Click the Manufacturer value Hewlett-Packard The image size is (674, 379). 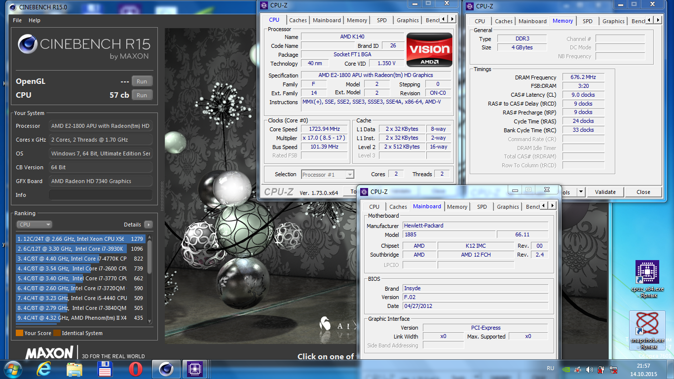pos(475,226)
